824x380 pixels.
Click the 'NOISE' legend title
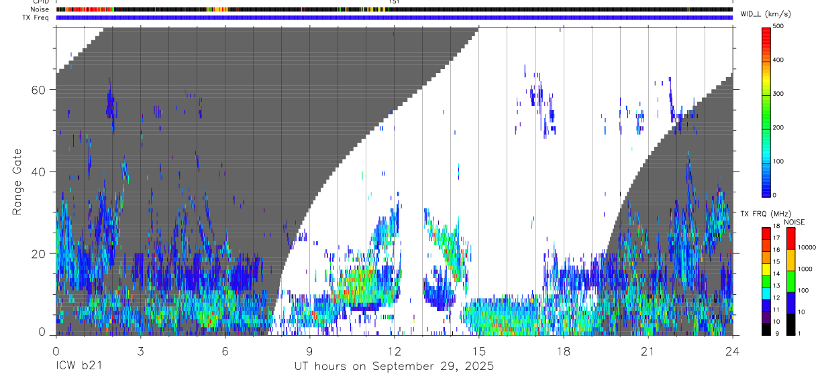794,223
